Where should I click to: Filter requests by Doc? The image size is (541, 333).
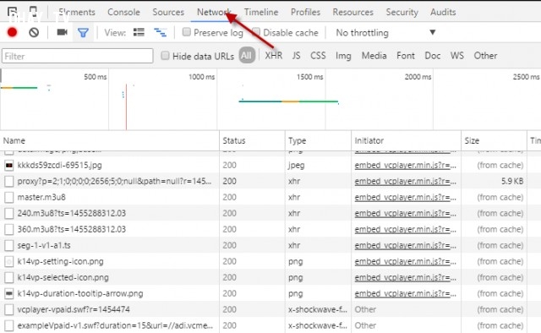[433, 56]
